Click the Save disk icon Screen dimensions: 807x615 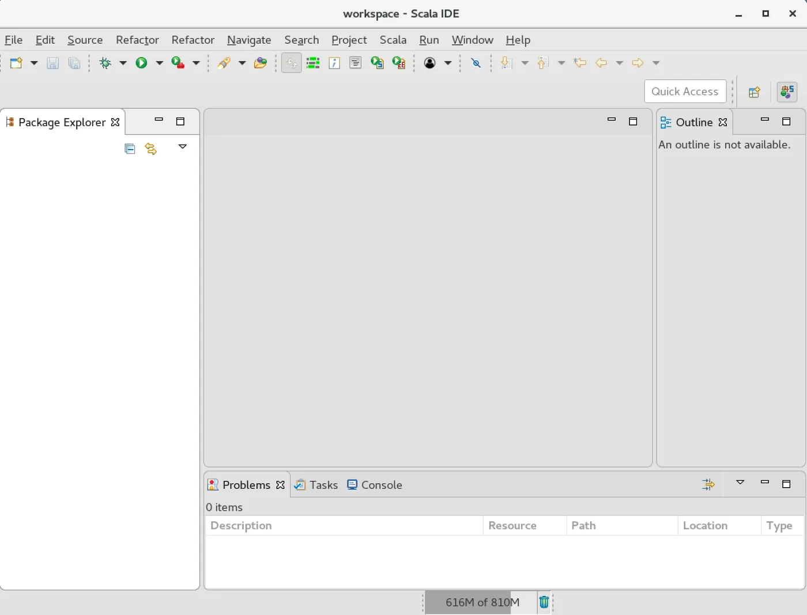pyautogui.click(x=52, y=63)
